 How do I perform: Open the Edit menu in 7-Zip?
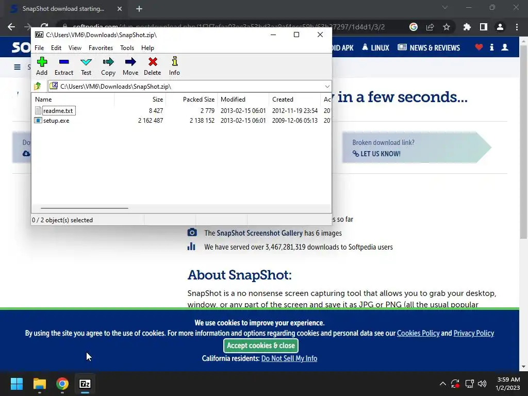pyautogui.click(x=56, y=48)
